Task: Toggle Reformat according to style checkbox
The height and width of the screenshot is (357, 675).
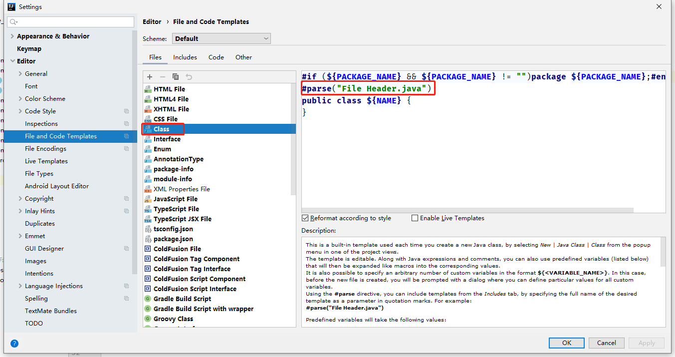Action: pos(305,218)
